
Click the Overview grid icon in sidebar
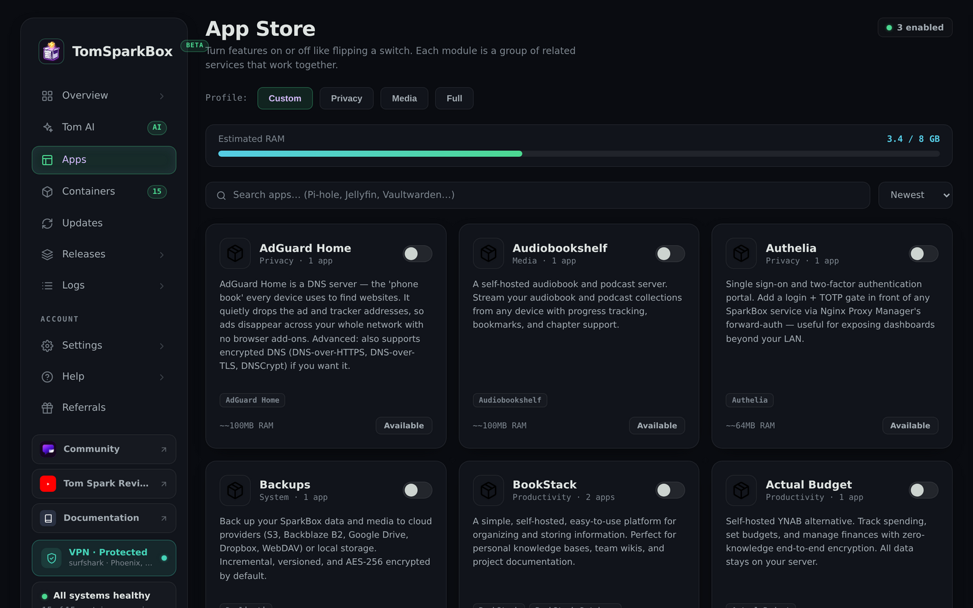click(x=47, y=96)
